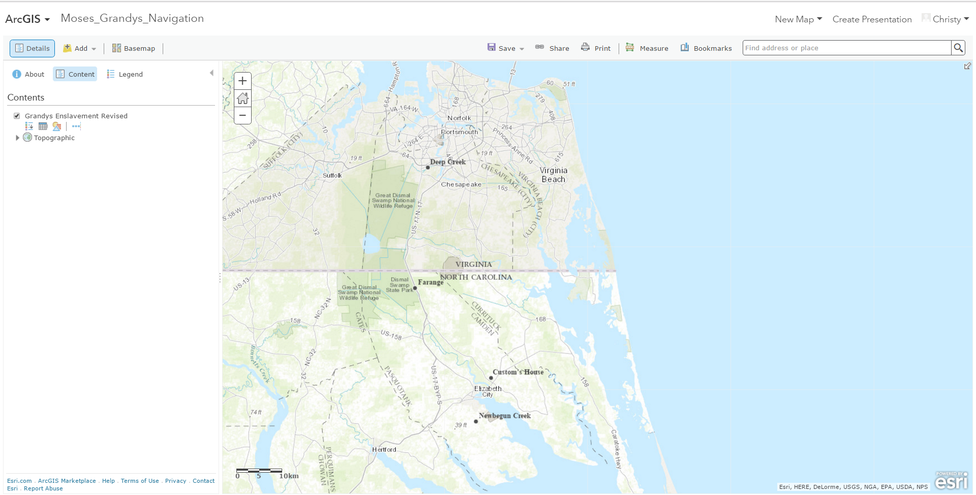
Task: Open attribute table for Grandys layer
Action: (x=43, y=126)
